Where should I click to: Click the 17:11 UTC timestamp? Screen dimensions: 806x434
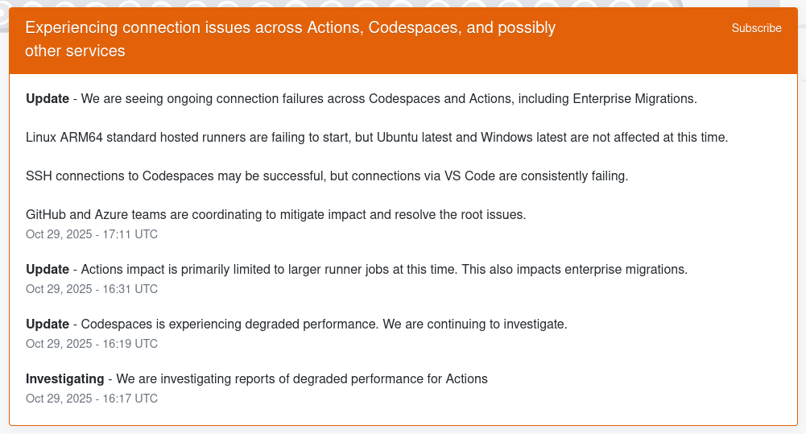coord(92,234)
